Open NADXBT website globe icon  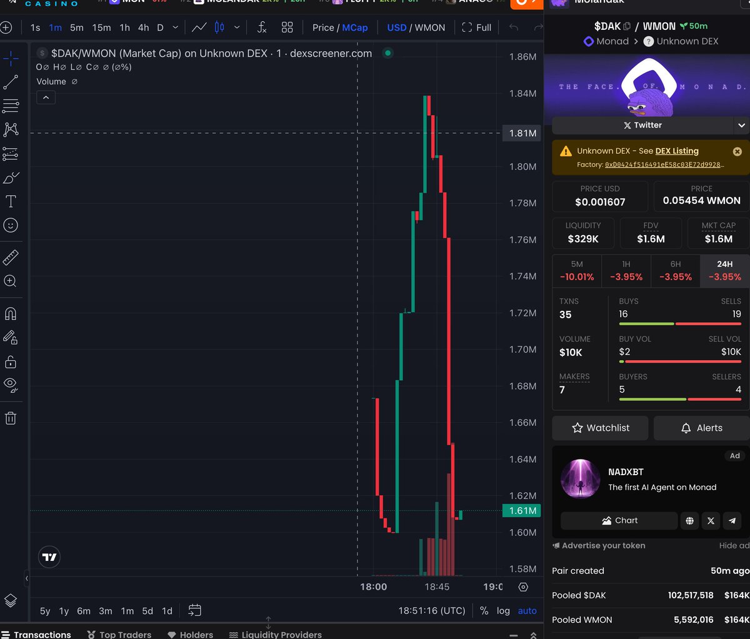coord(689,520)
